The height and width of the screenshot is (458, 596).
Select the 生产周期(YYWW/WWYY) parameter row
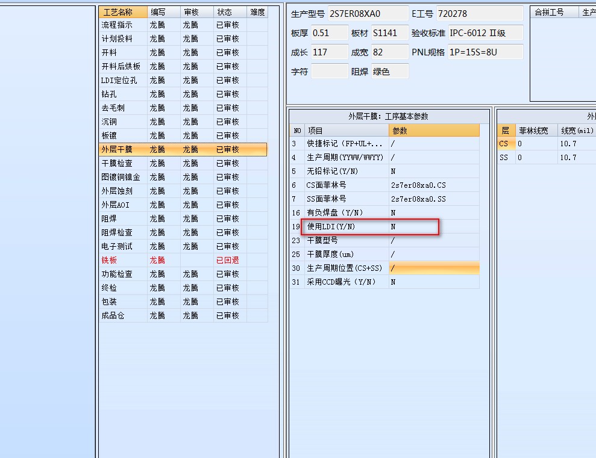pyautogui.click(x=384, y=158)
